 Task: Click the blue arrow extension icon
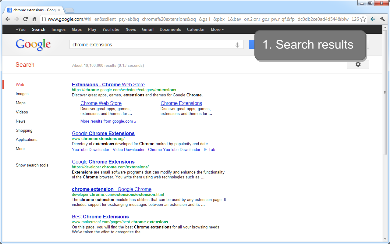click(x=373, y=19)
